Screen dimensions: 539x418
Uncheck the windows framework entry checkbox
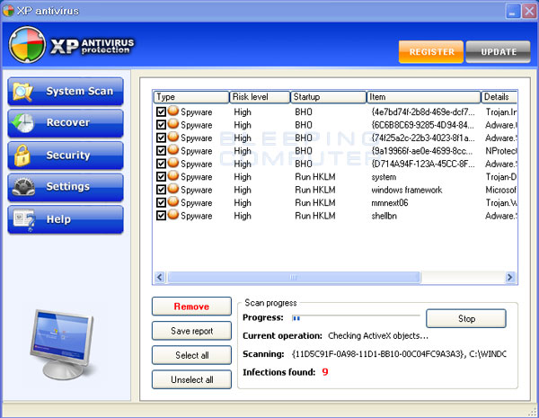point(161,190)
